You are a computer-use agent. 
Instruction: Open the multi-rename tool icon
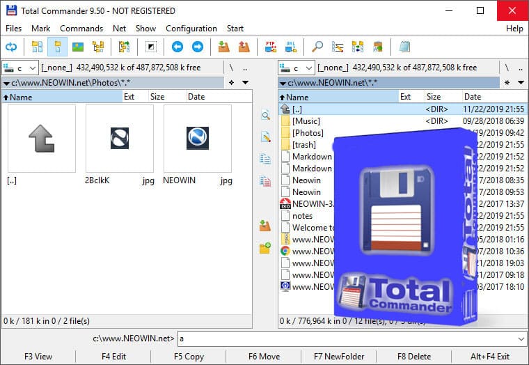338,47
